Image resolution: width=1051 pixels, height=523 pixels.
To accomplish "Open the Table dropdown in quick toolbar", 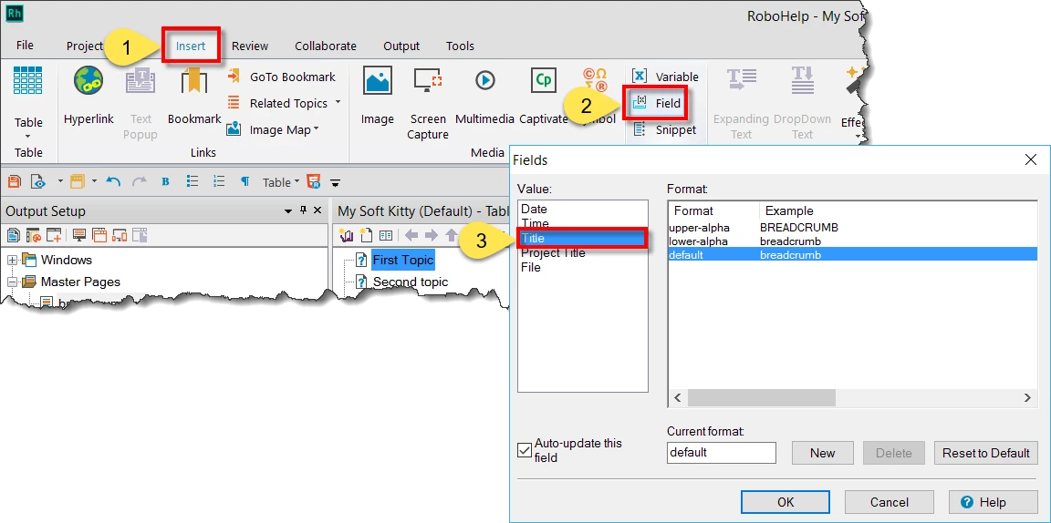I will pyautogui.click(x=282, y=182).
